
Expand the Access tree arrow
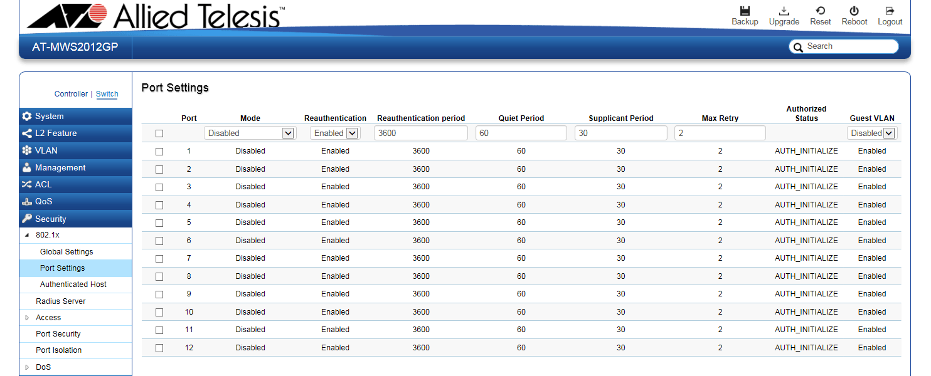point(27,318)
